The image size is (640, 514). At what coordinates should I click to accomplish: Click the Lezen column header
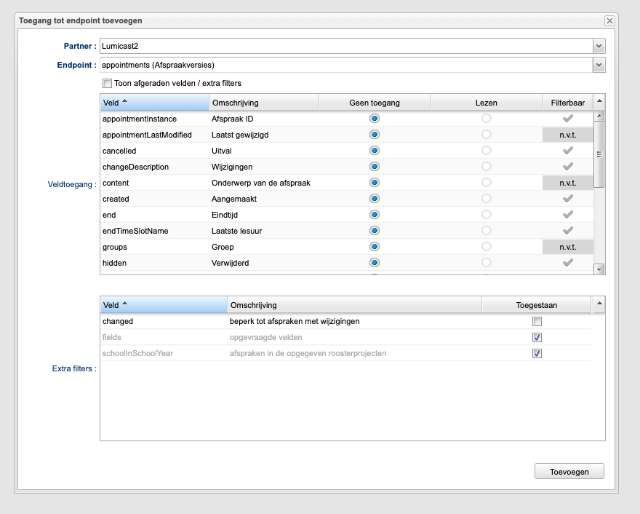(x=486, y=103)
